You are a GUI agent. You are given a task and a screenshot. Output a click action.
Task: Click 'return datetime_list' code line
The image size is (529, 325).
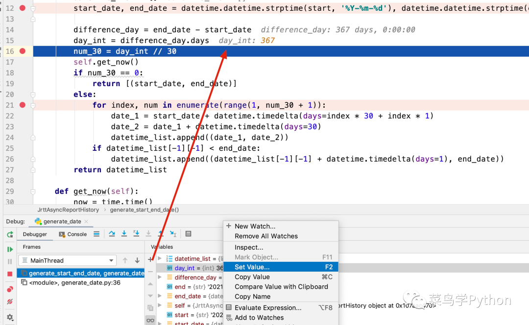(120, 170)
